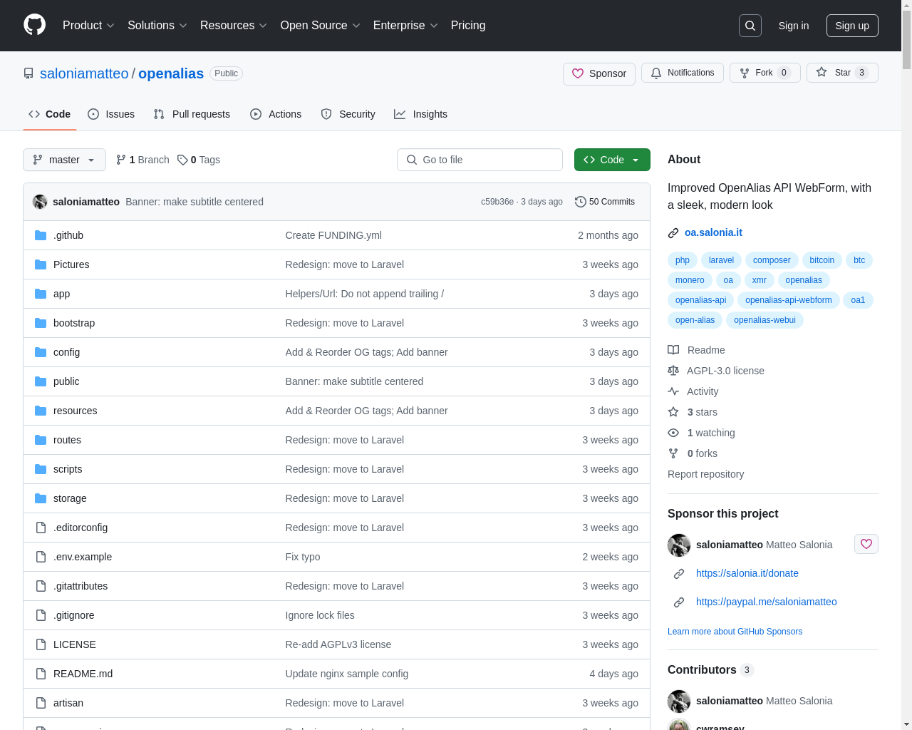Click the bell icon in Notifications button
Image resolution: width=912 pixels, height=730 pixels.
656,73
